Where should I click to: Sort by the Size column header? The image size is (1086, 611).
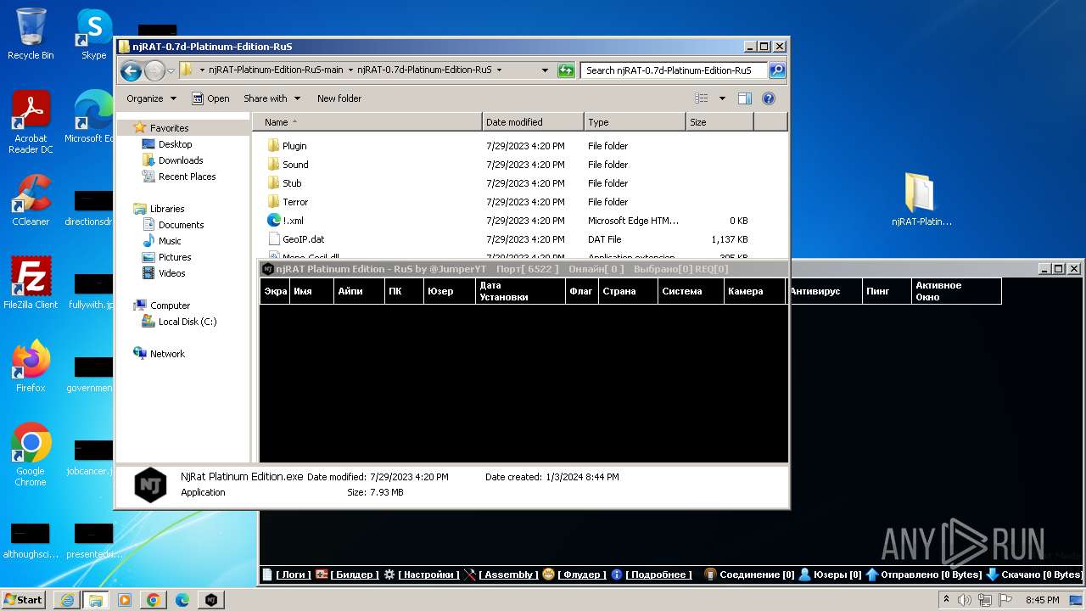719,122
